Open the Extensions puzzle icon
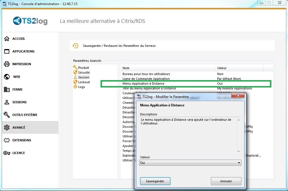This screenshot has height=191, width=288. pos(7,140)
